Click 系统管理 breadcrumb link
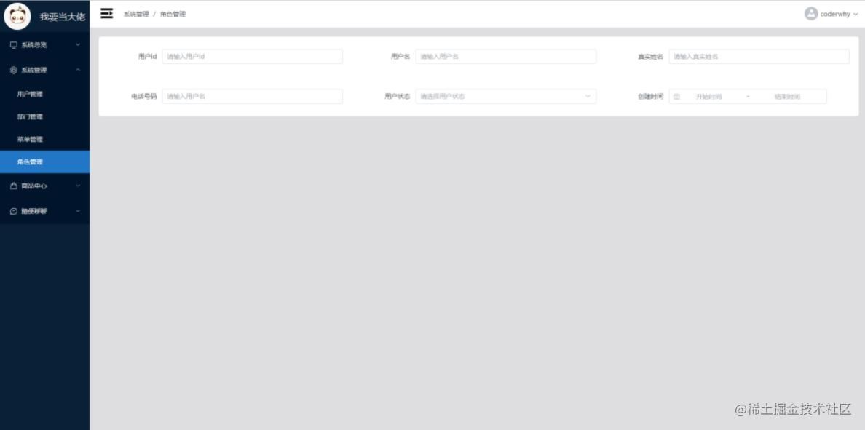Viewport: 865px width, 430px height. 135,15
